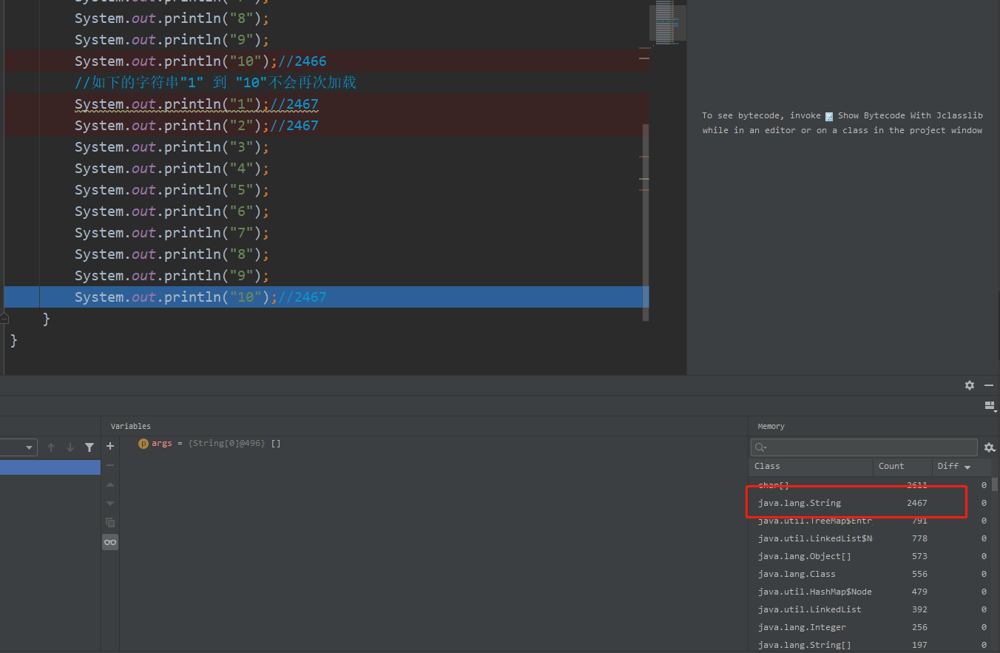Select the java.util.HashMap$Node row
Screen dimensions: 1000x653
(x=870, y=592)
